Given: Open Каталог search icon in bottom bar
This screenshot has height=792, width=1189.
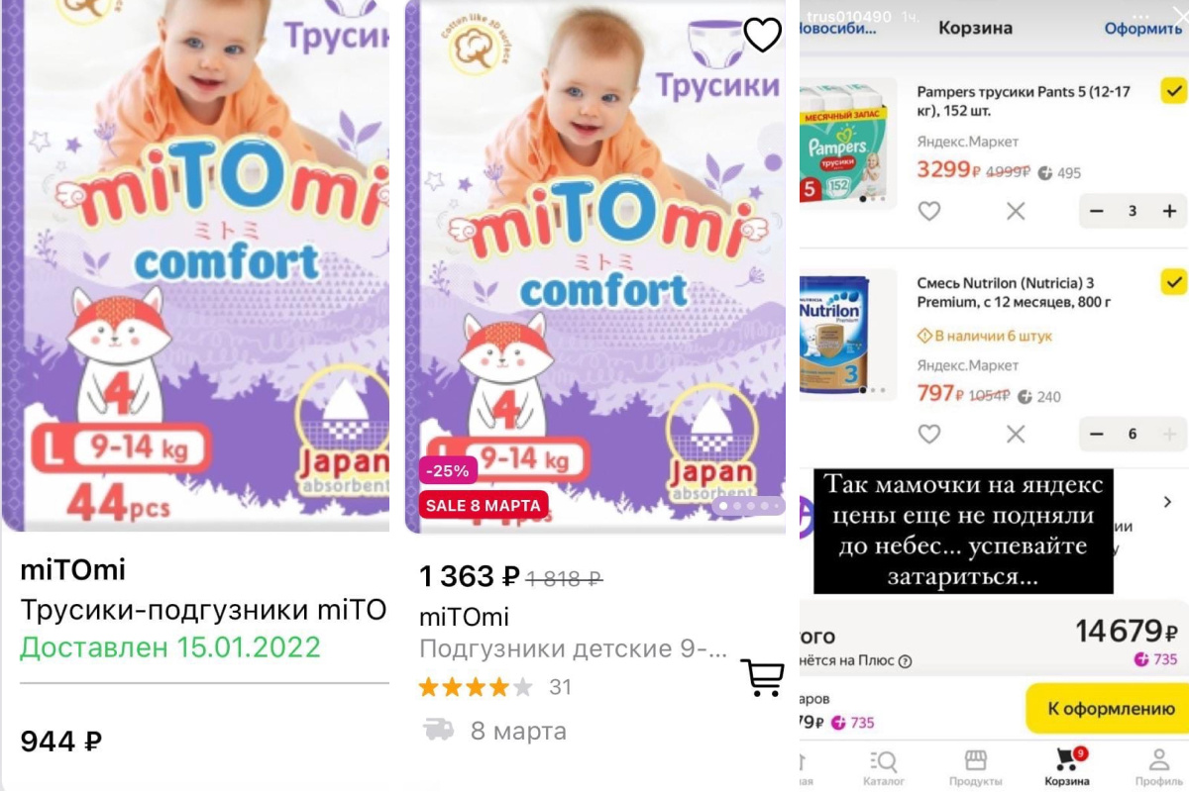Looking at the screenshot, I should [x=882, y=760].
